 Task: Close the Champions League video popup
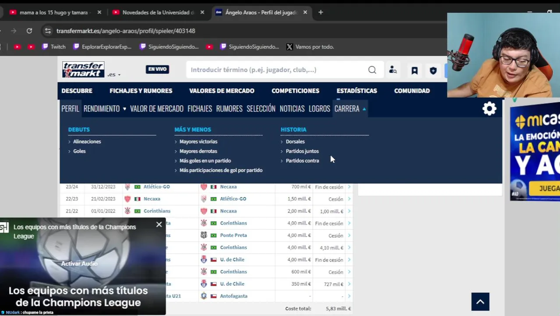click(159, 225)
